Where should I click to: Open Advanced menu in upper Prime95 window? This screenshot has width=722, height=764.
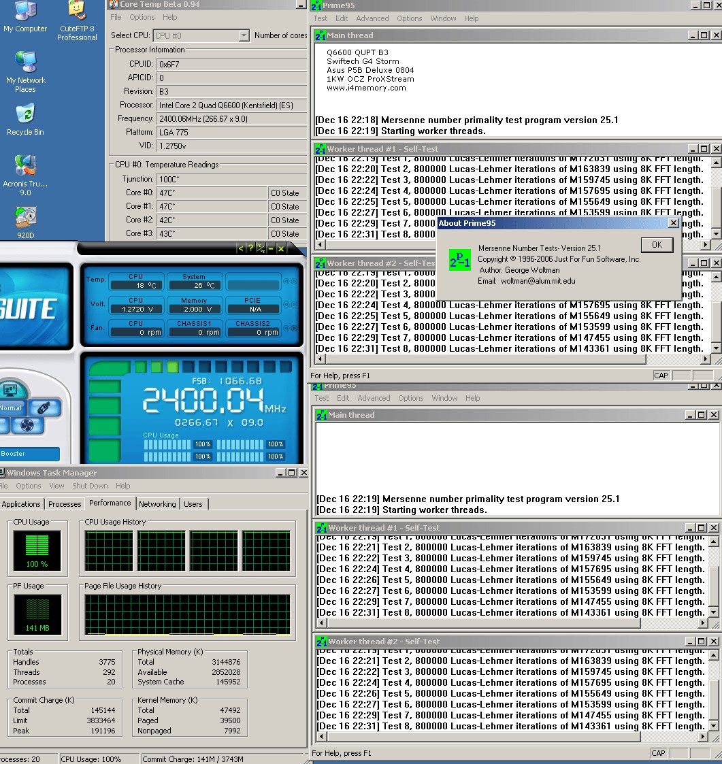[372, 18]
